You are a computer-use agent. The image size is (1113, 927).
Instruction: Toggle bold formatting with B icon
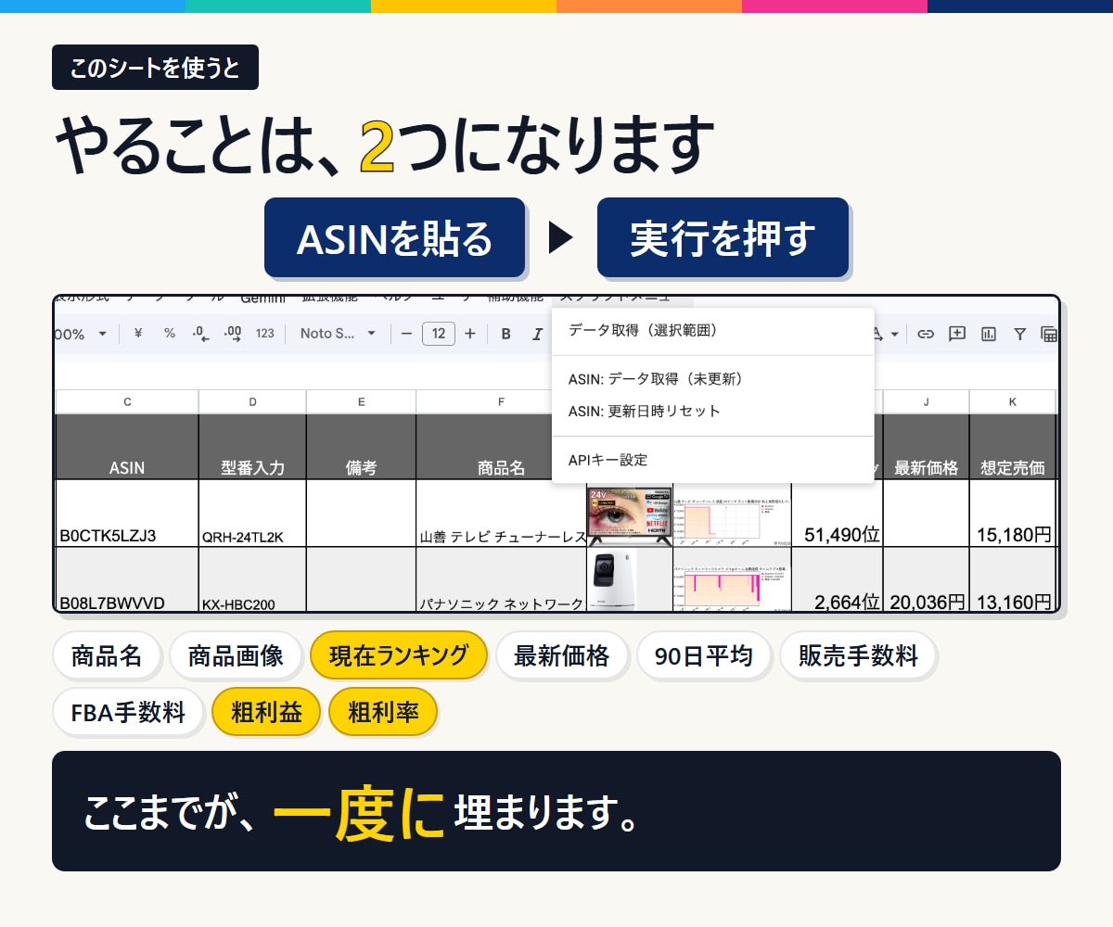click(x=505, y=334)
